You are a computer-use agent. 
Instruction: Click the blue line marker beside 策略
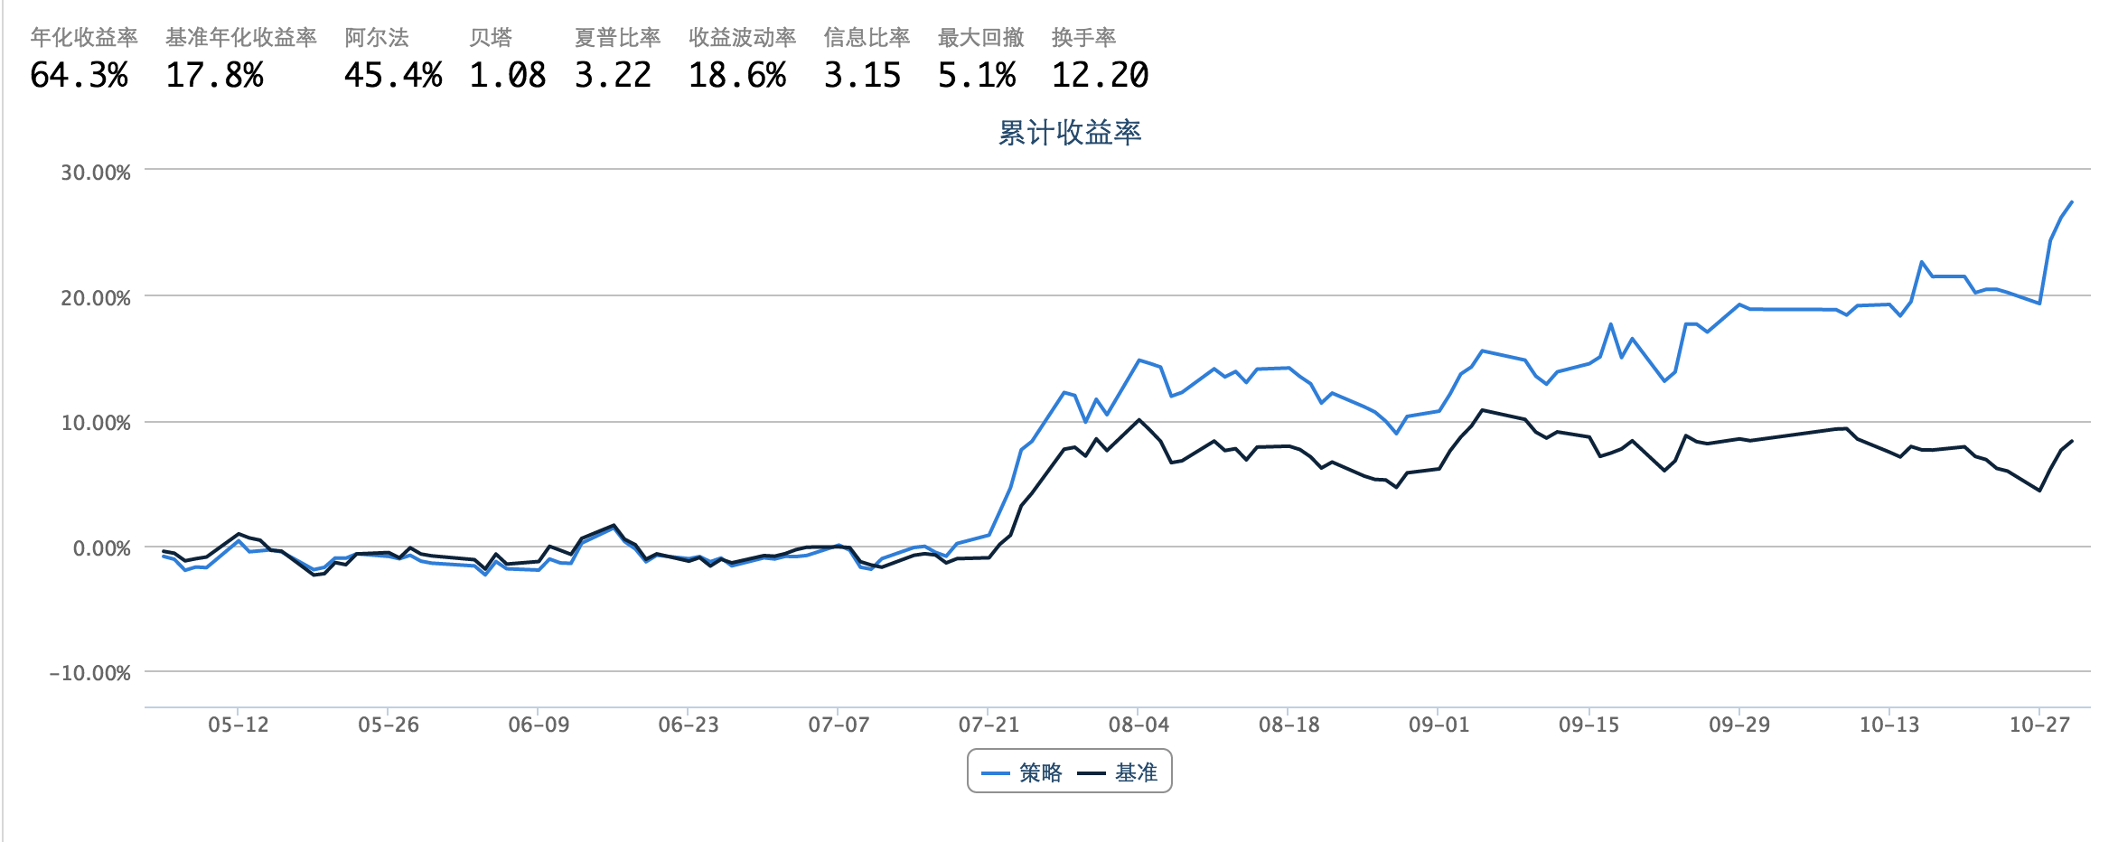click(995, 773)
